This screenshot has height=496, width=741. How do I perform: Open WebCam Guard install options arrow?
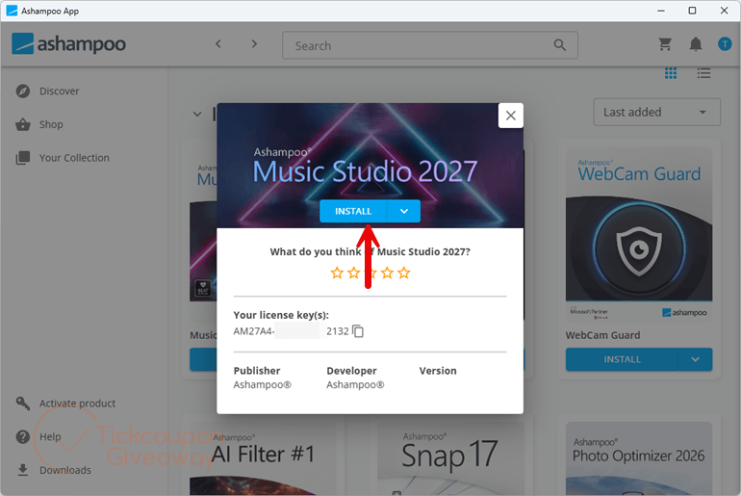click(695, 359)
